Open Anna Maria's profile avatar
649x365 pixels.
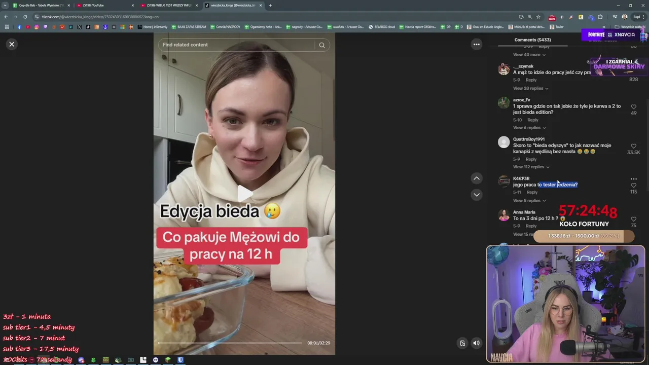coord(503,215)
